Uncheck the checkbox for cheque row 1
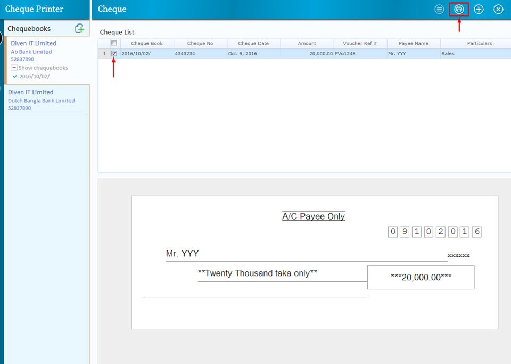The height and width of the screenshot is (364, 511). 114,53
